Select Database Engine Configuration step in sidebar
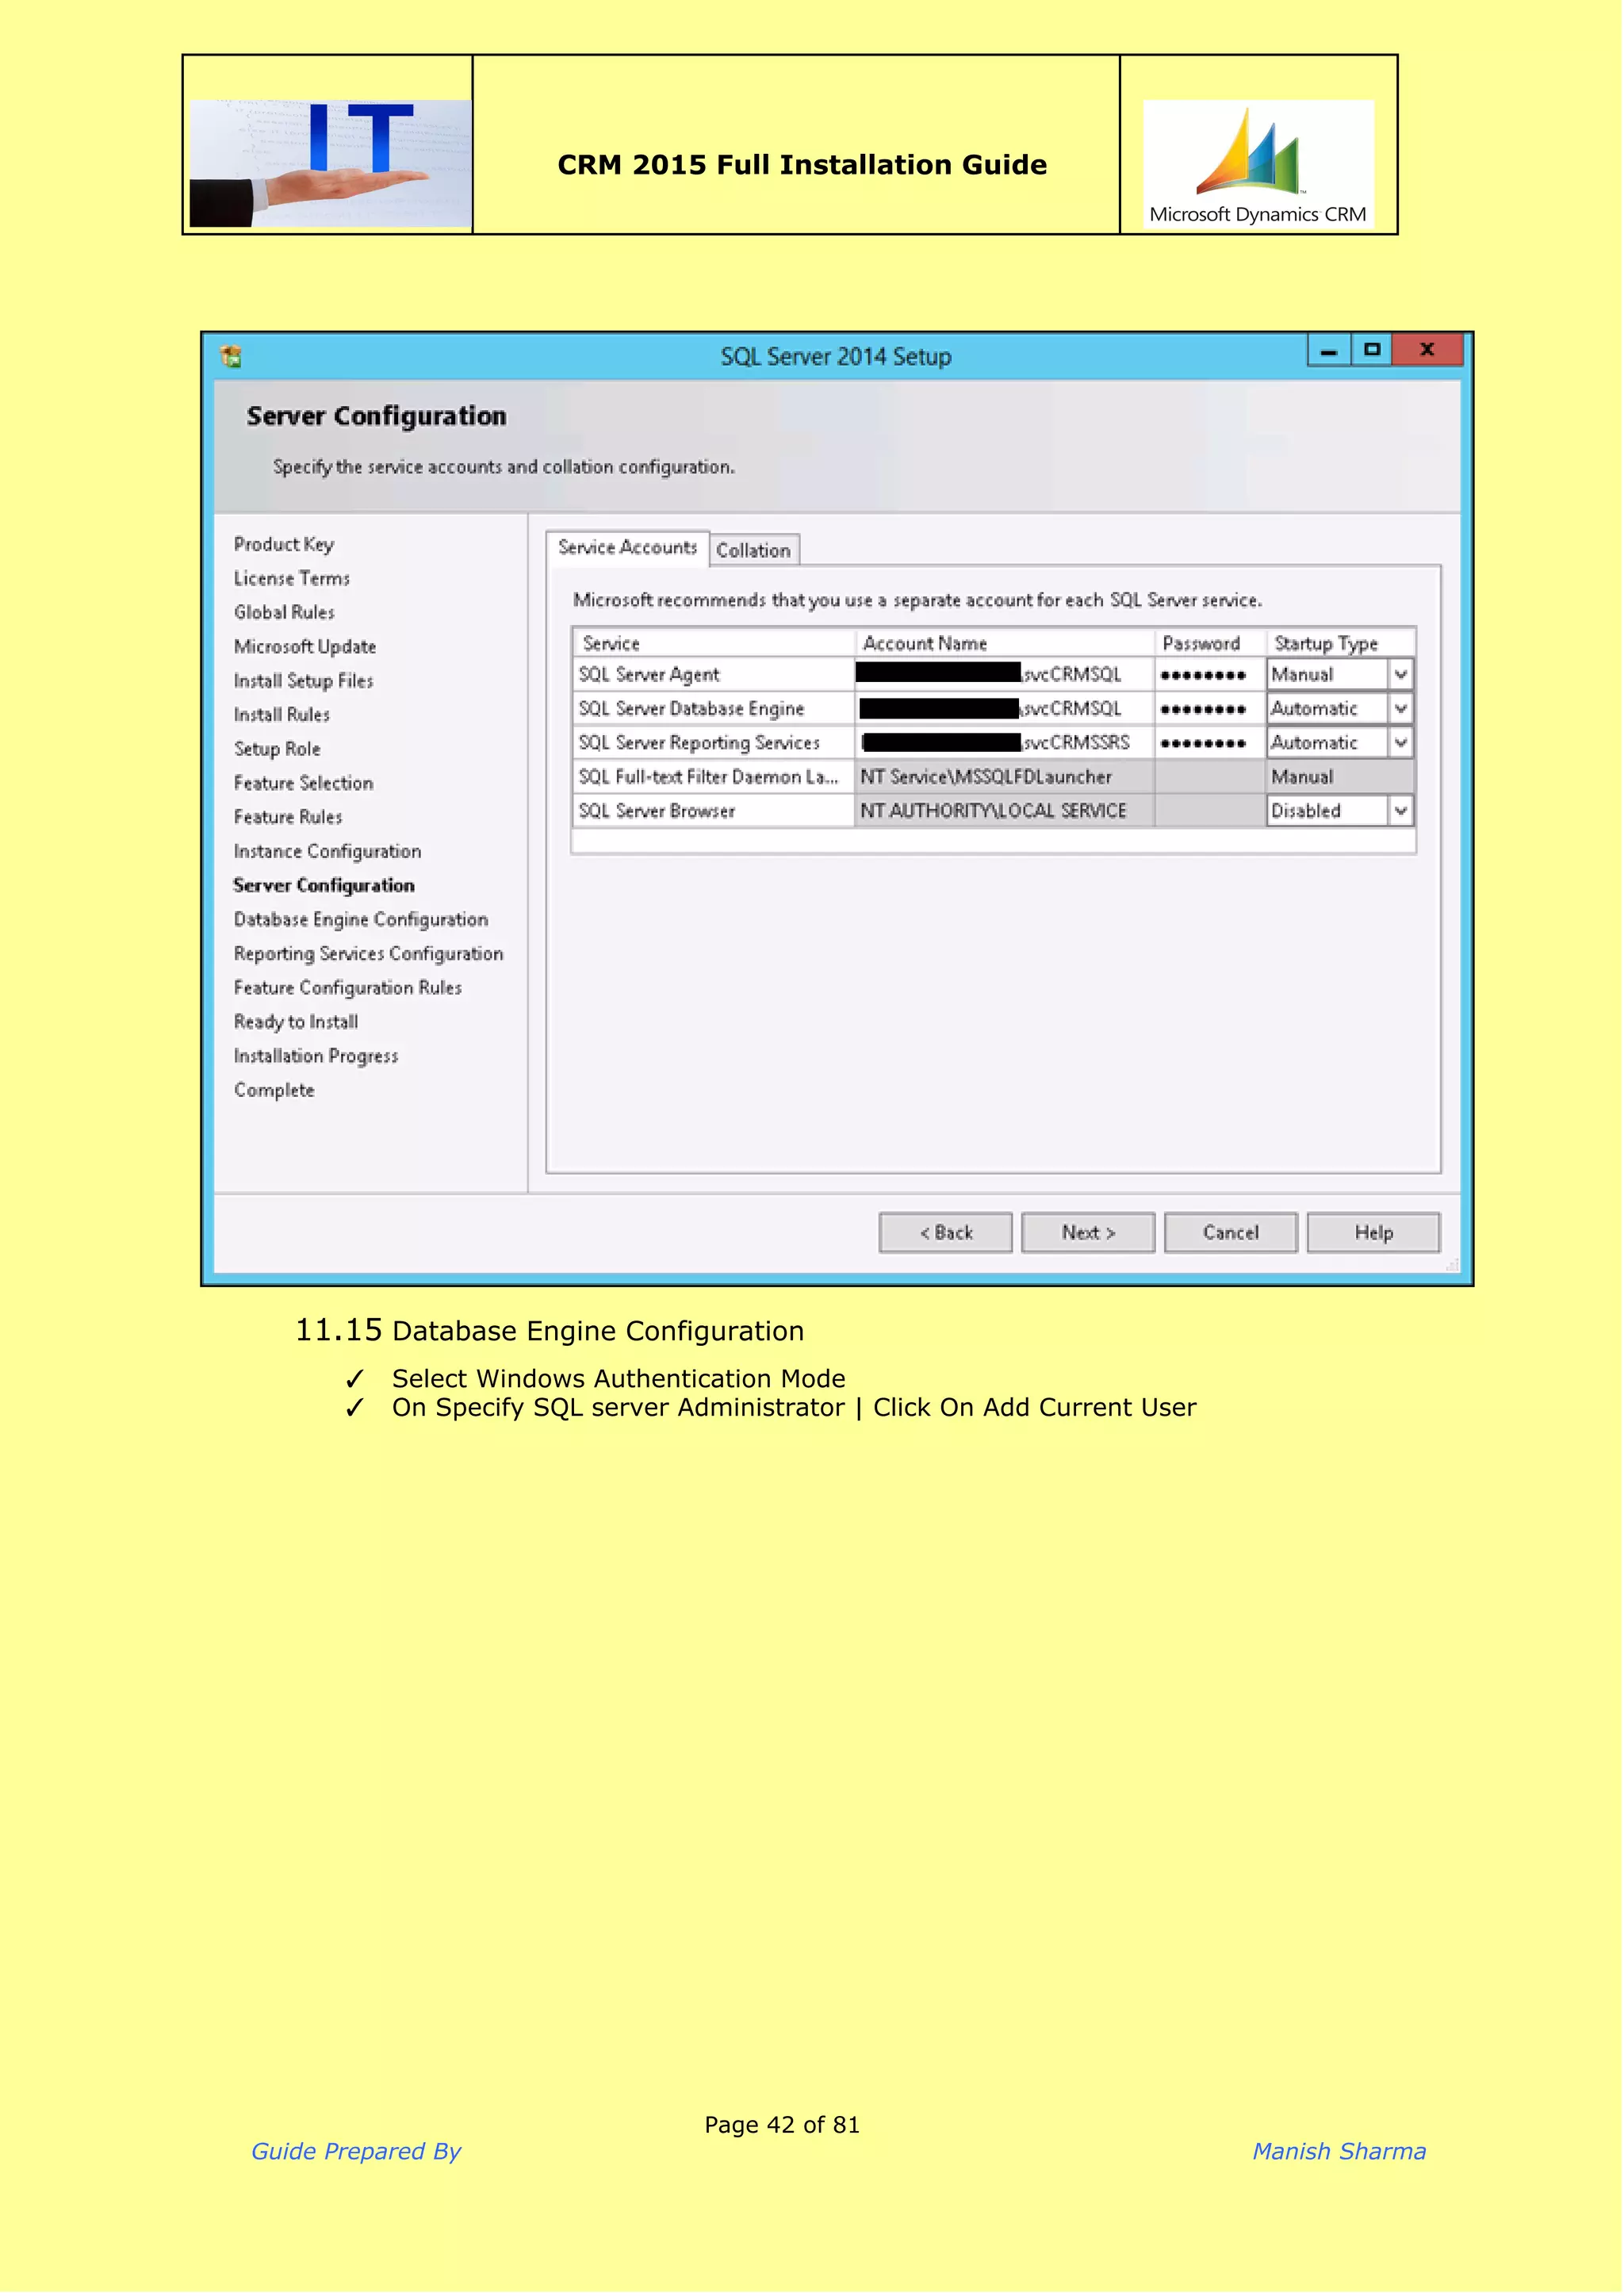Viewport: 1624px width, 2296px height. pos(361,920)
